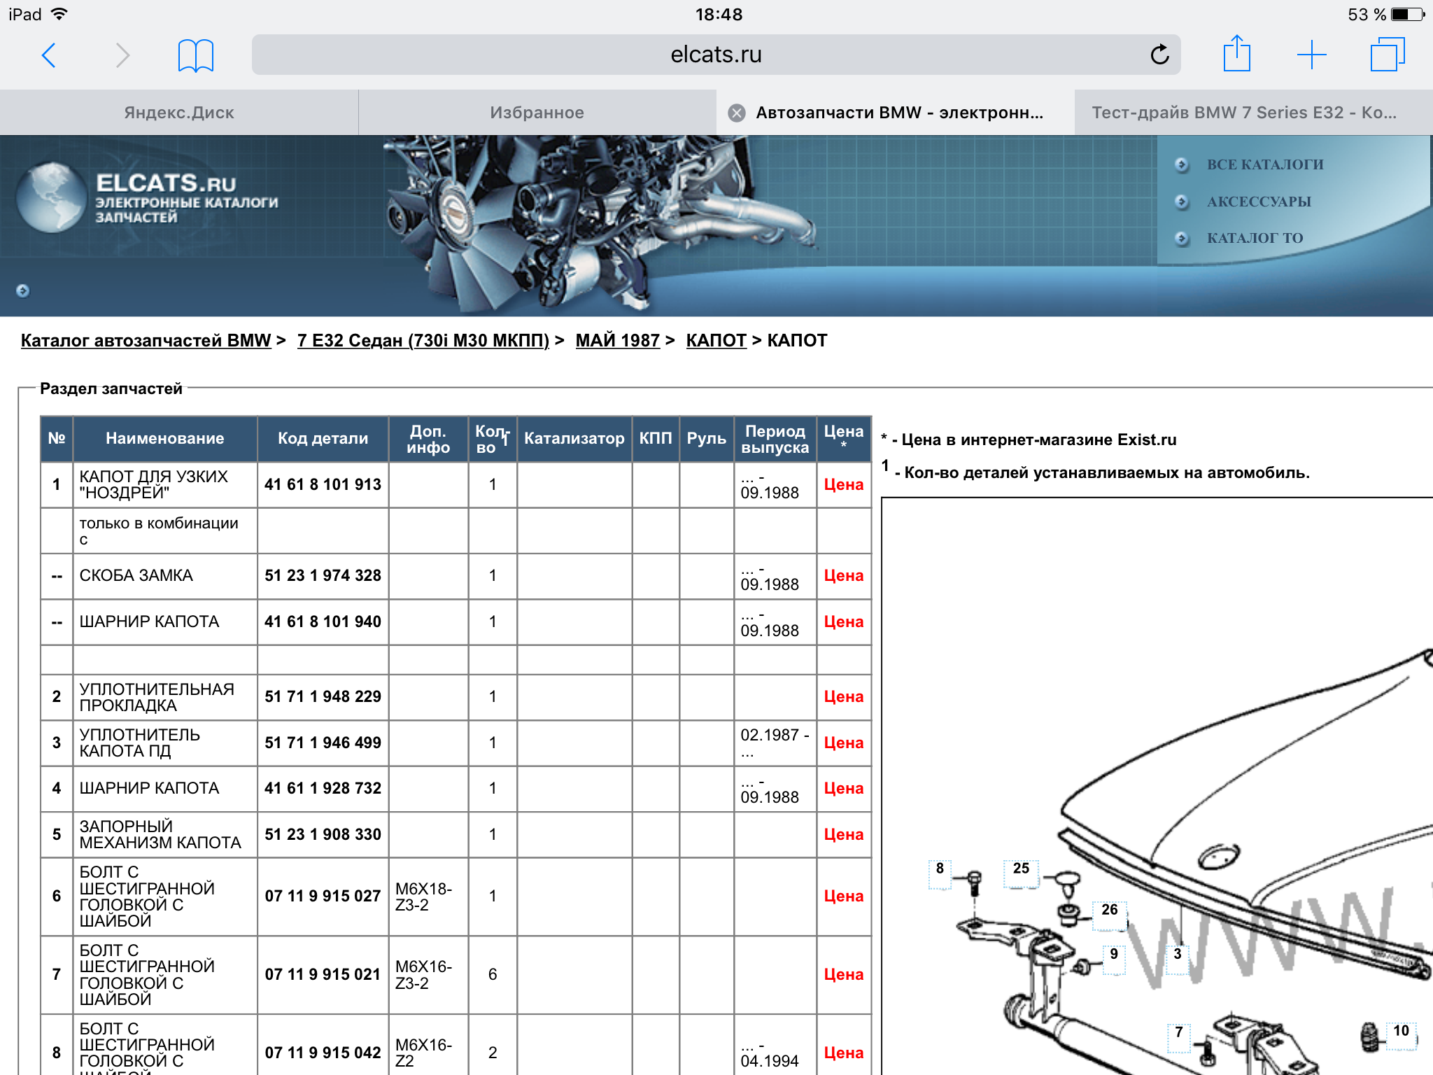Click part code 51 23 1 908 330
This screenshot has width=1433, height=1075.
click(x=323, y=834)
